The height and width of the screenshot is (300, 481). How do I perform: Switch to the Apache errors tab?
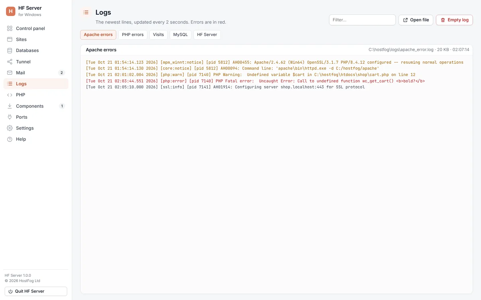(x=98, y=35)
